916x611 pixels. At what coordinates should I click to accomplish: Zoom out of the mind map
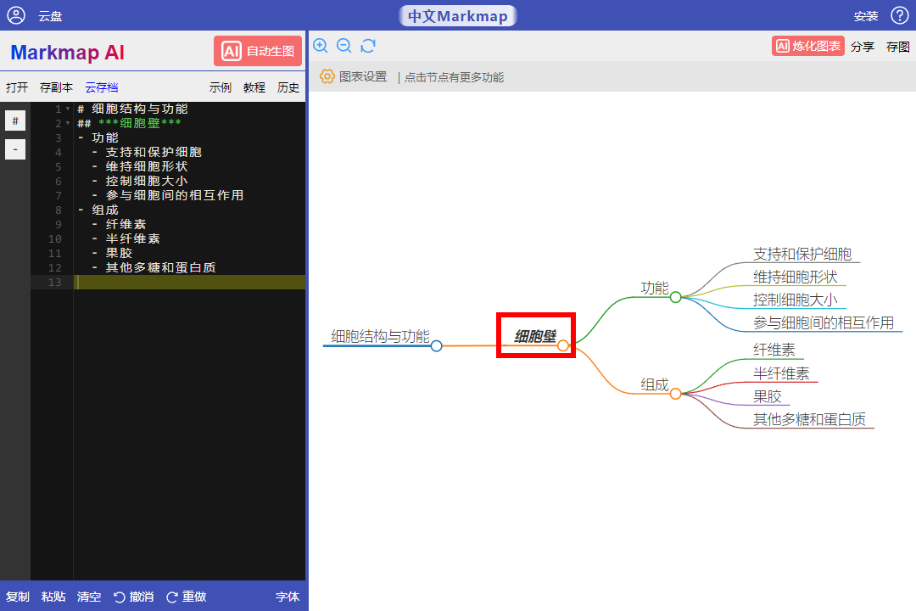(344, 46)
